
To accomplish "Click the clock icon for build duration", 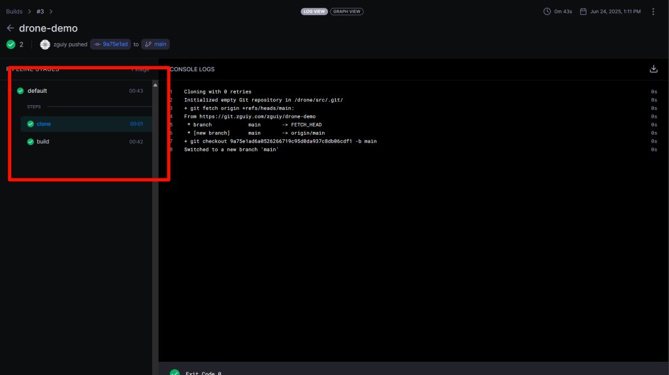I will click(x=547, y=11).
